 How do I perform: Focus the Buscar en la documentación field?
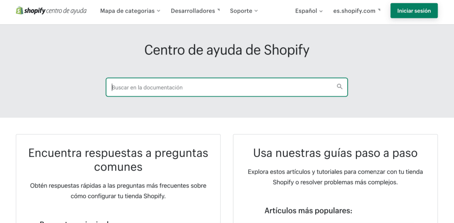click(x=227, y=87)
